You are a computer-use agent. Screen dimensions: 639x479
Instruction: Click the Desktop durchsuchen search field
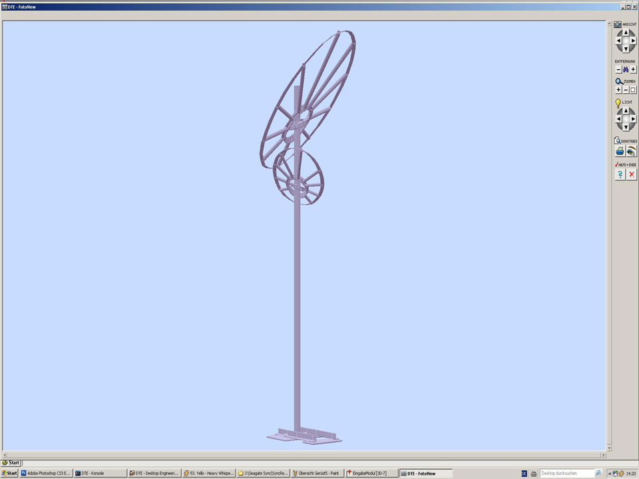tap(566, 473)
